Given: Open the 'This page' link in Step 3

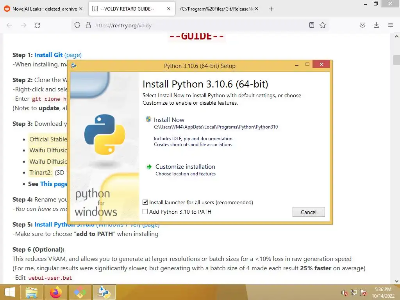Looking at the screenshot, I should tap(54, 184).
